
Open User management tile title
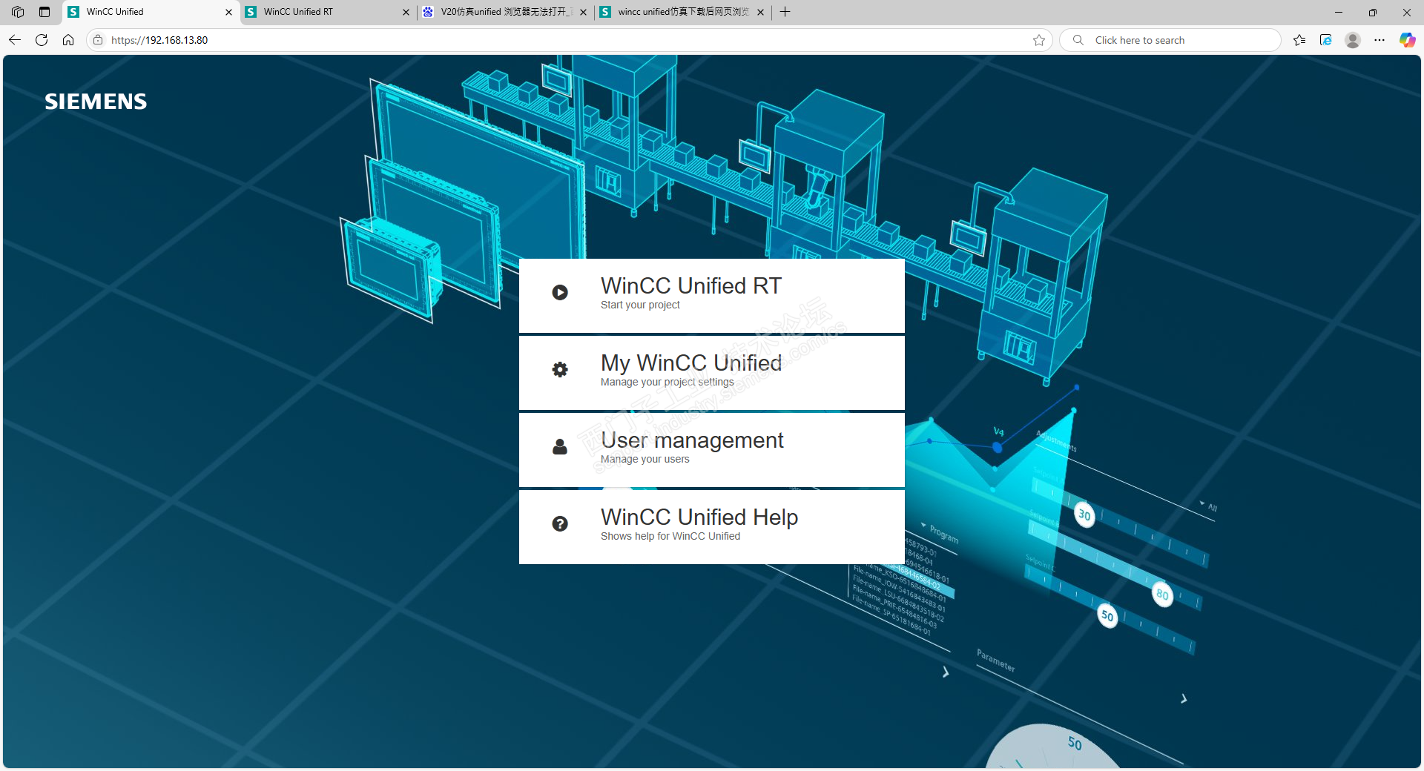[692, 440]
